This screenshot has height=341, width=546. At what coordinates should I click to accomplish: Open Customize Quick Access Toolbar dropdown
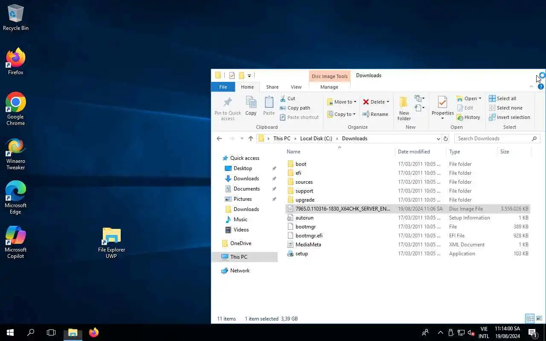pyautogui.click(x=249, y=76)
